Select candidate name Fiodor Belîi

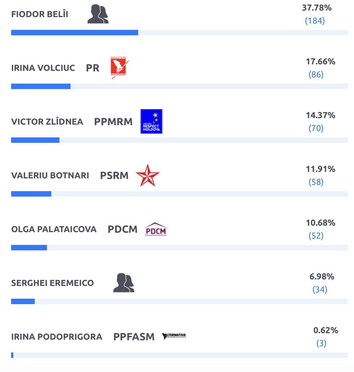pyautogui.click(x=40, y=14)
